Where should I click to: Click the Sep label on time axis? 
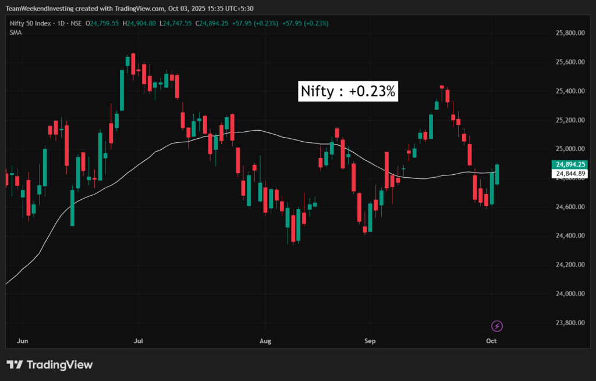click(368, 341)
